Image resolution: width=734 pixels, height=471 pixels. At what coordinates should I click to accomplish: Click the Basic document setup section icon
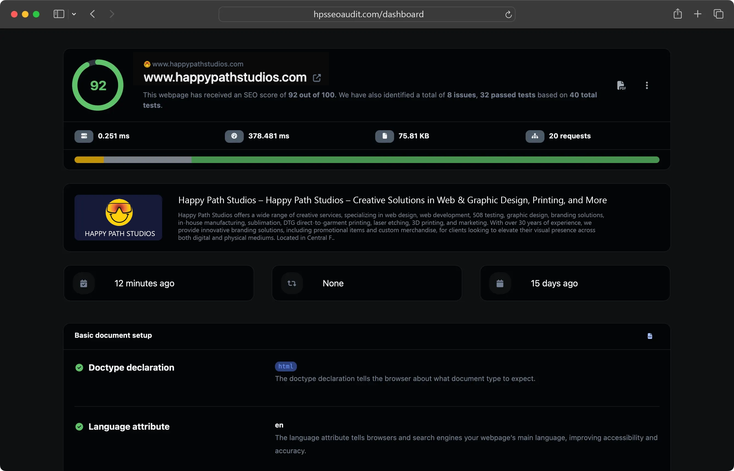click(x=650, y=336)
